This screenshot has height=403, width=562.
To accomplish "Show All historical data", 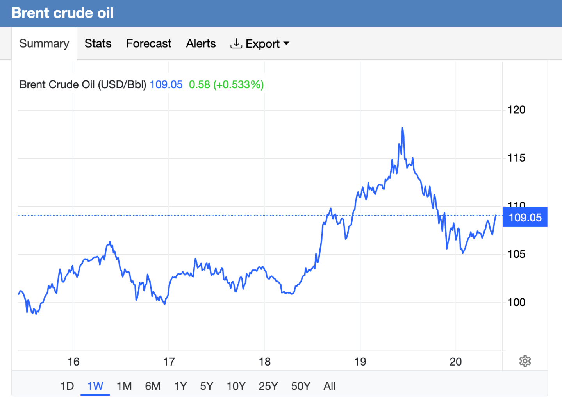I will click(x=329, y=386).
